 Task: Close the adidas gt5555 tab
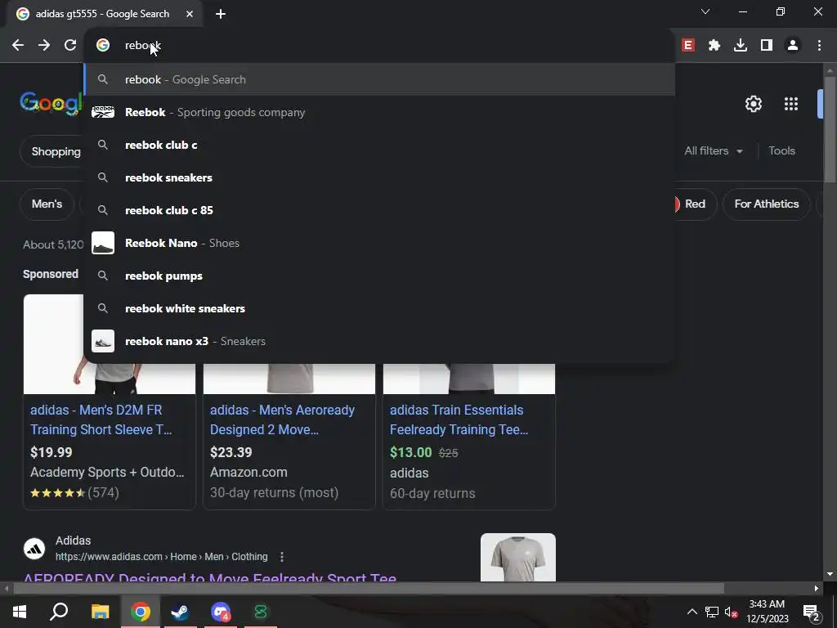pos(190,14)
